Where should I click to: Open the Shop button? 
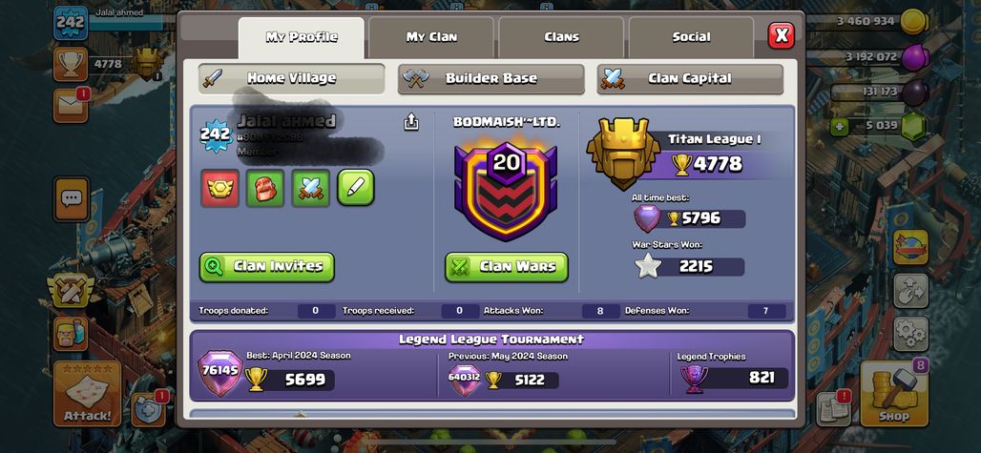(894, 394)
